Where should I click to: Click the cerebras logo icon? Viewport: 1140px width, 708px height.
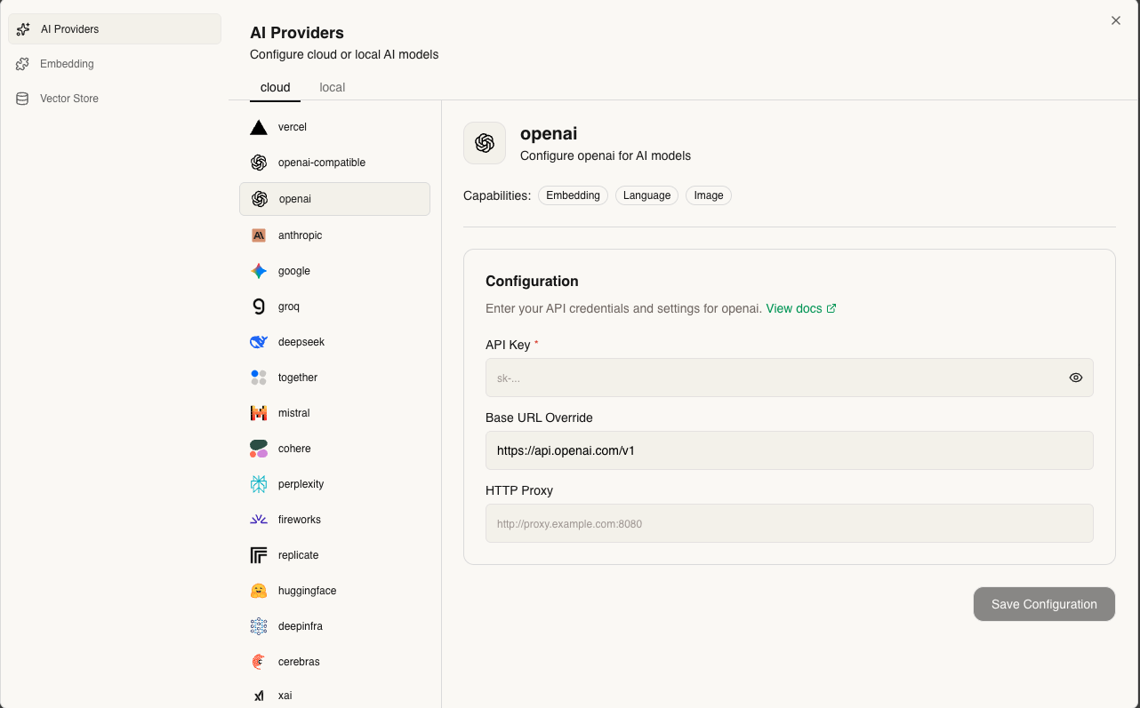coord(259,662)
